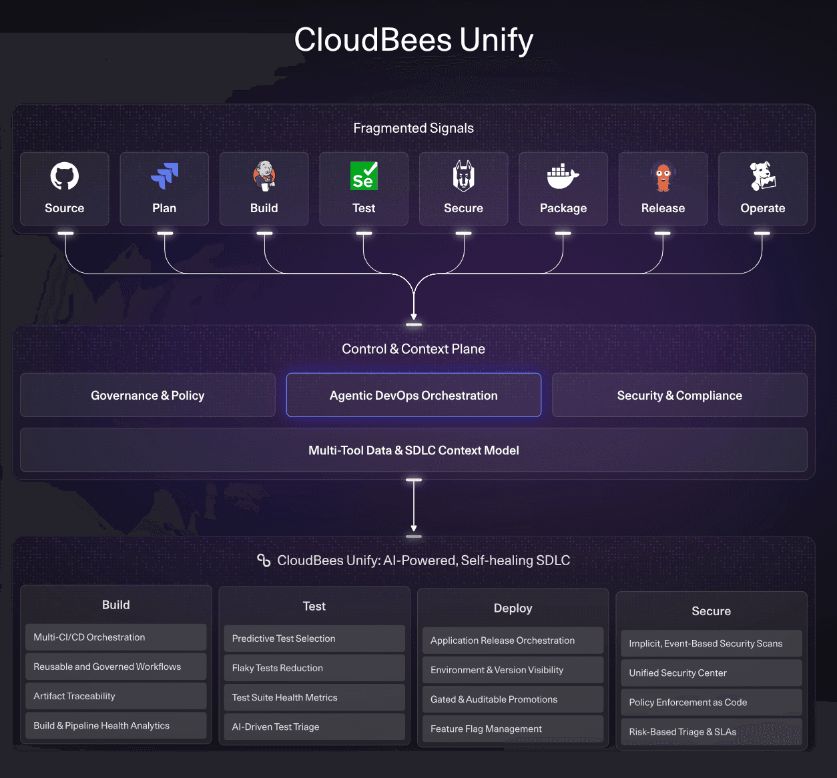Select Gated & Auditable Promotions item
837x778 pixels.
513,699
